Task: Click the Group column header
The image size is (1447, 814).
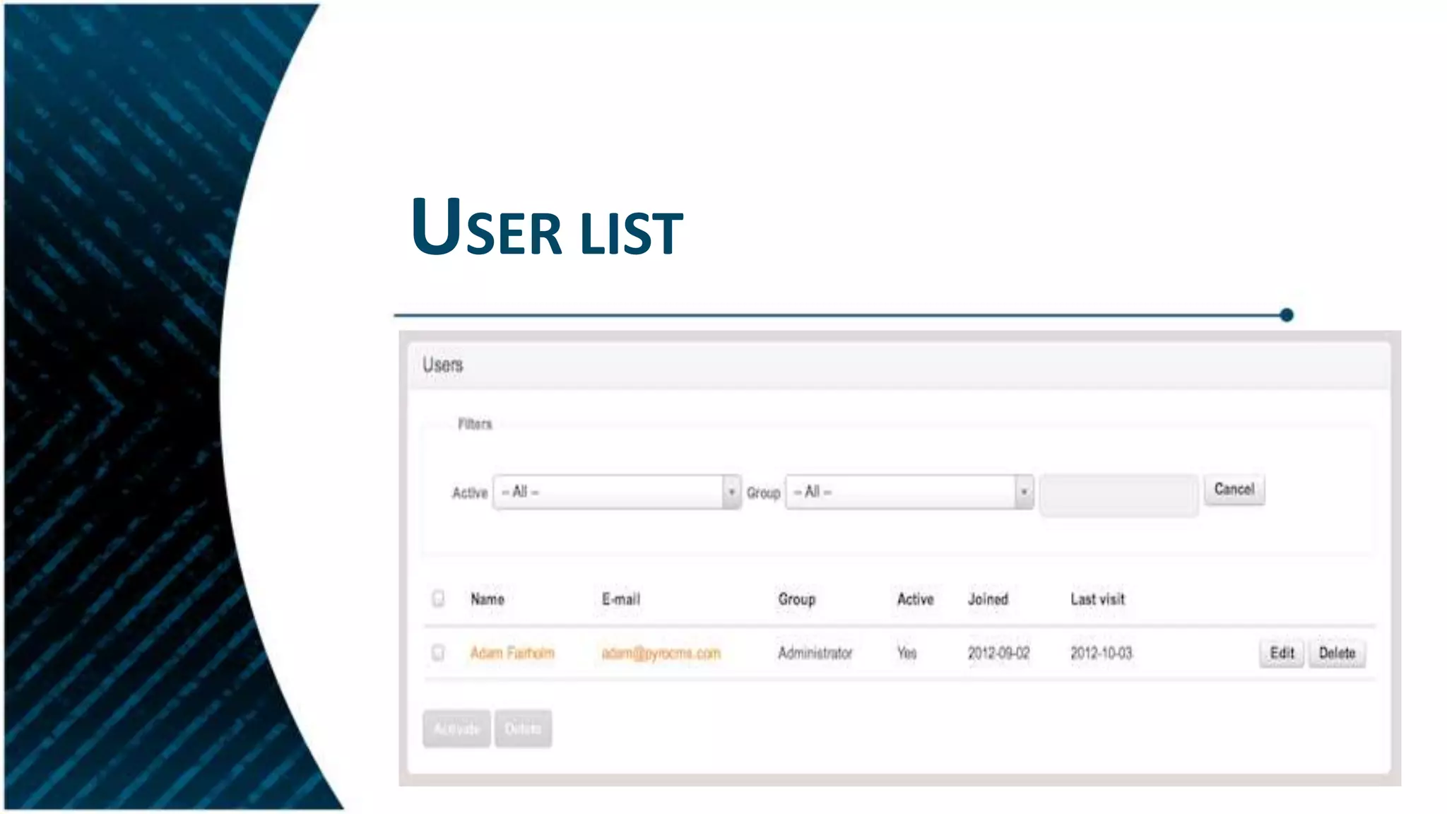Action: coord(796,599)
